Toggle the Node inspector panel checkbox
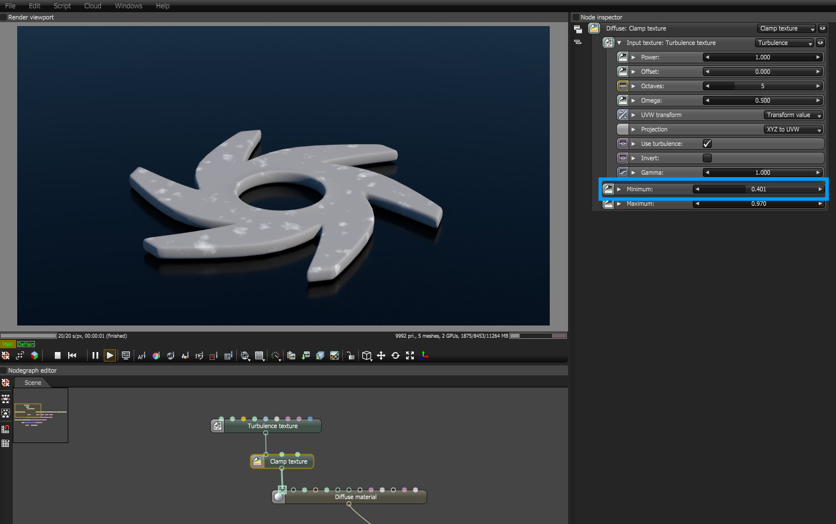This screenshot has width=836, height=524. tap(576, 17)
